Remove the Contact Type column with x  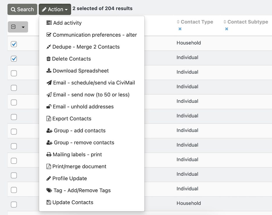(x=180, y=29)
